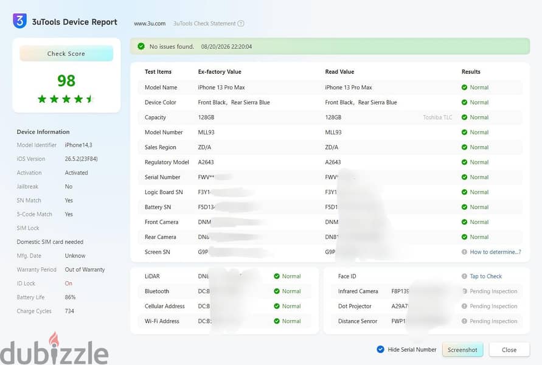
Task: Click the Charge Cycles value 734
Action: [x=69, y=311]
